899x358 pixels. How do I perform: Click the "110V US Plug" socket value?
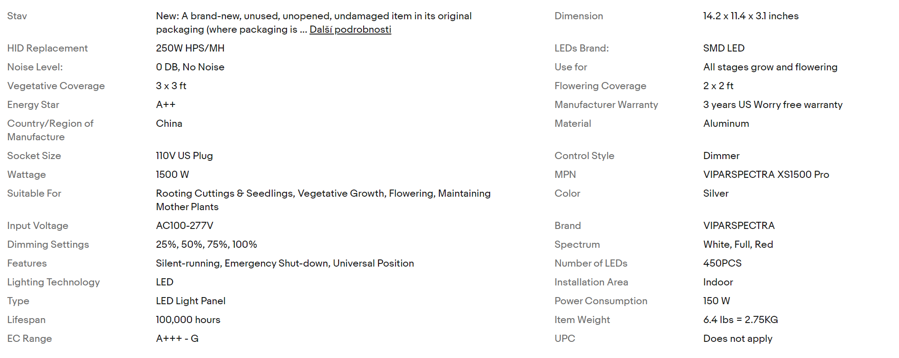(184, 156)
